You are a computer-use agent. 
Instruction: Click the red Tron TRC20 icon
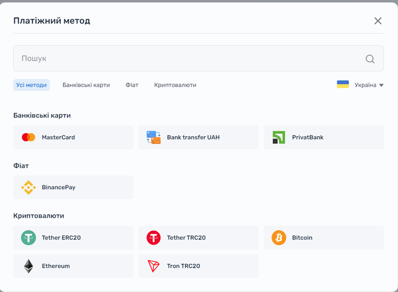(154, 266)
